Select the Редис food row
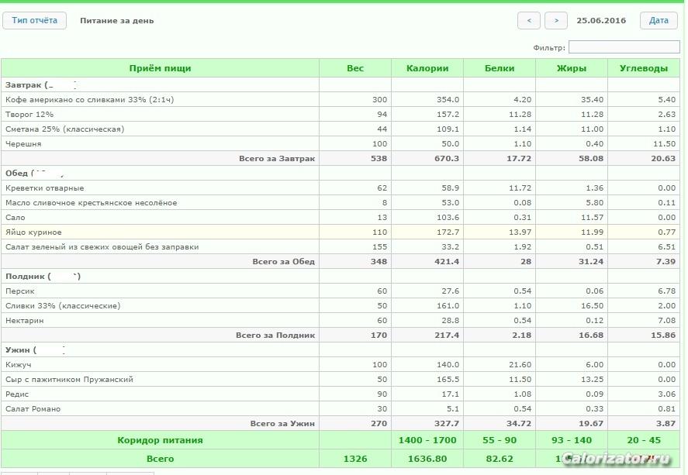The image size is (688, 475). (x=341, y=394)
